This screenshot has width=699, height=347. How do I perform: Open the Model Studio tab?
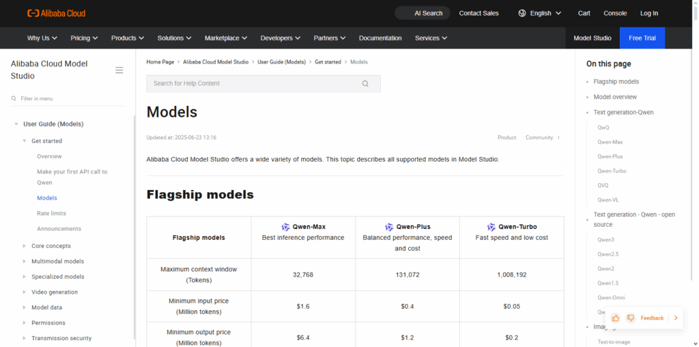click(593, 38)
